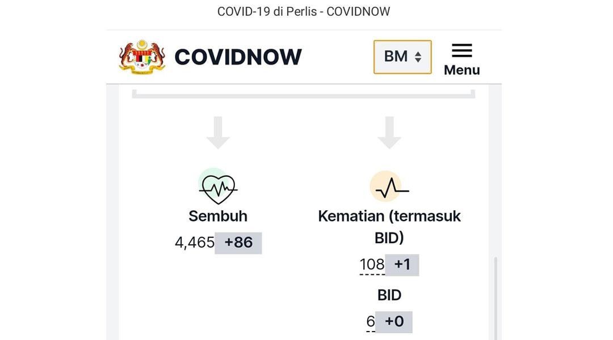Click the Sembuh heading
The width and height of the screenshot is (613, 340).
218,216
